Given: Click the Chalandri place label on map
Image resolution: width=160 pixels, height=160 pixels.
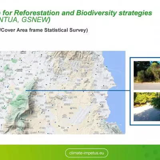Looking at the screenshot, I should tap(20, 70).
